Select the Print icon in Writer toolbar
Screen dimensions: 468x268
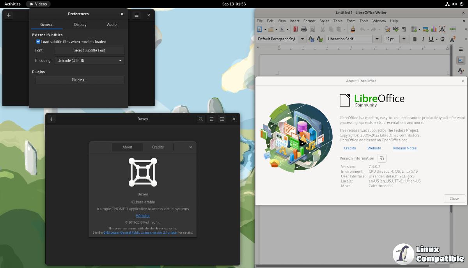pos(304,29)
